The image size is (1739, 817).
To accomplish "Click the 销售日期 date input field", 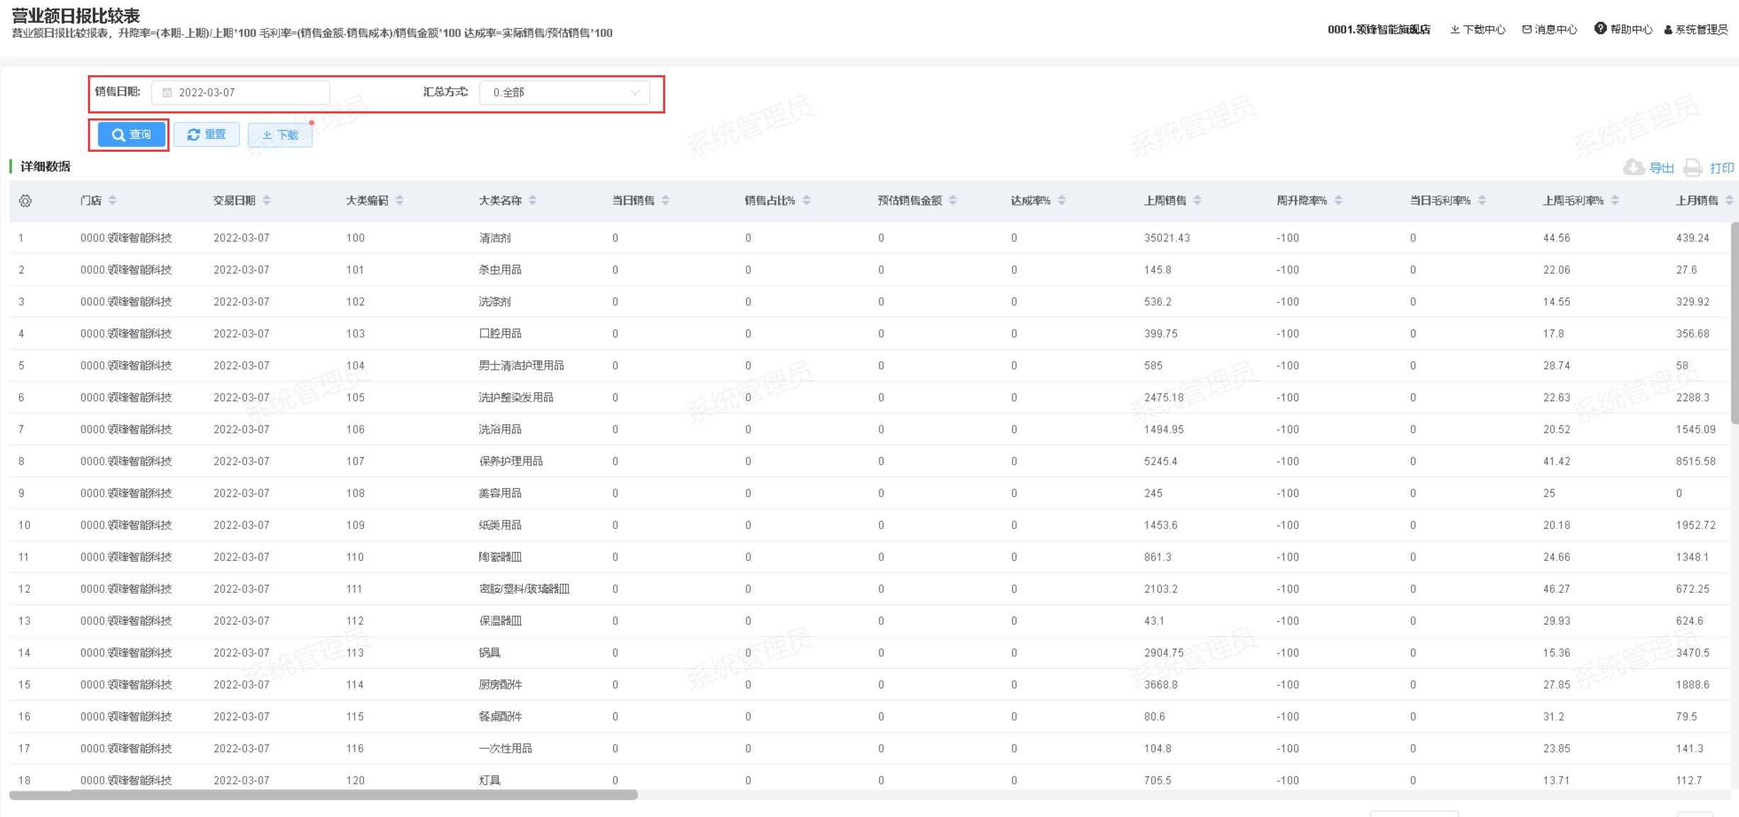I will point(241,93).
